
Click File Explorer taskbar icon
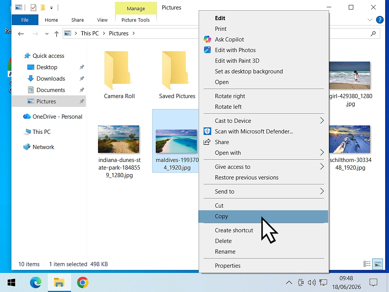tap(59, 282)
